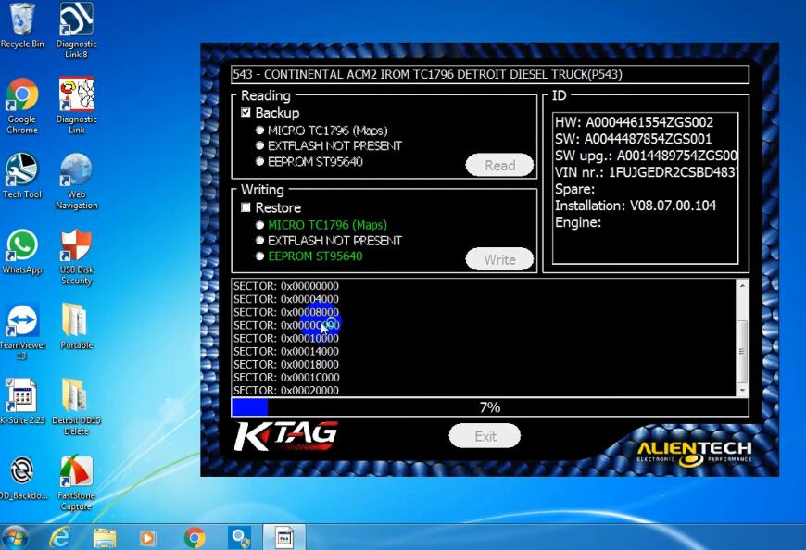Click log line SECTOR: 0x00010000
The height and width of the screenshot is (550, 806).
tap(285, 338)
